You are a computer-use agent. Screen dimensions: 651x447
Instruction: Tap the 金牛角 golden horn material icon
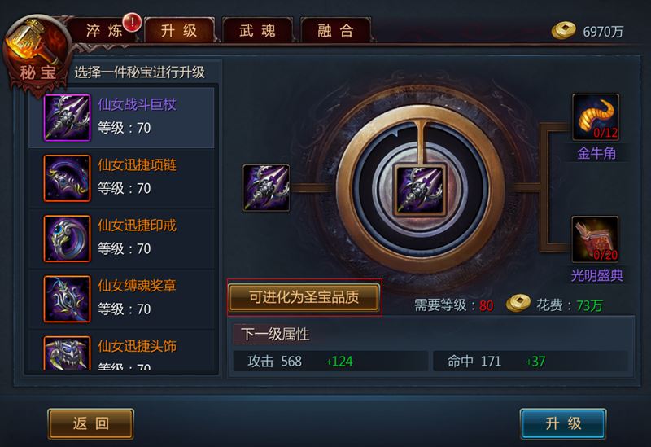click(596, 117)
